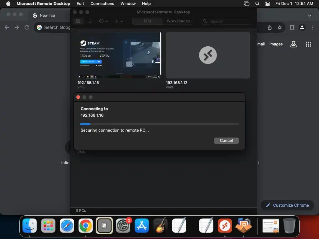Viewport: 319px width, 239px height.
Task: Open Control Center in menu bar
Action: (x=268, y=3)
